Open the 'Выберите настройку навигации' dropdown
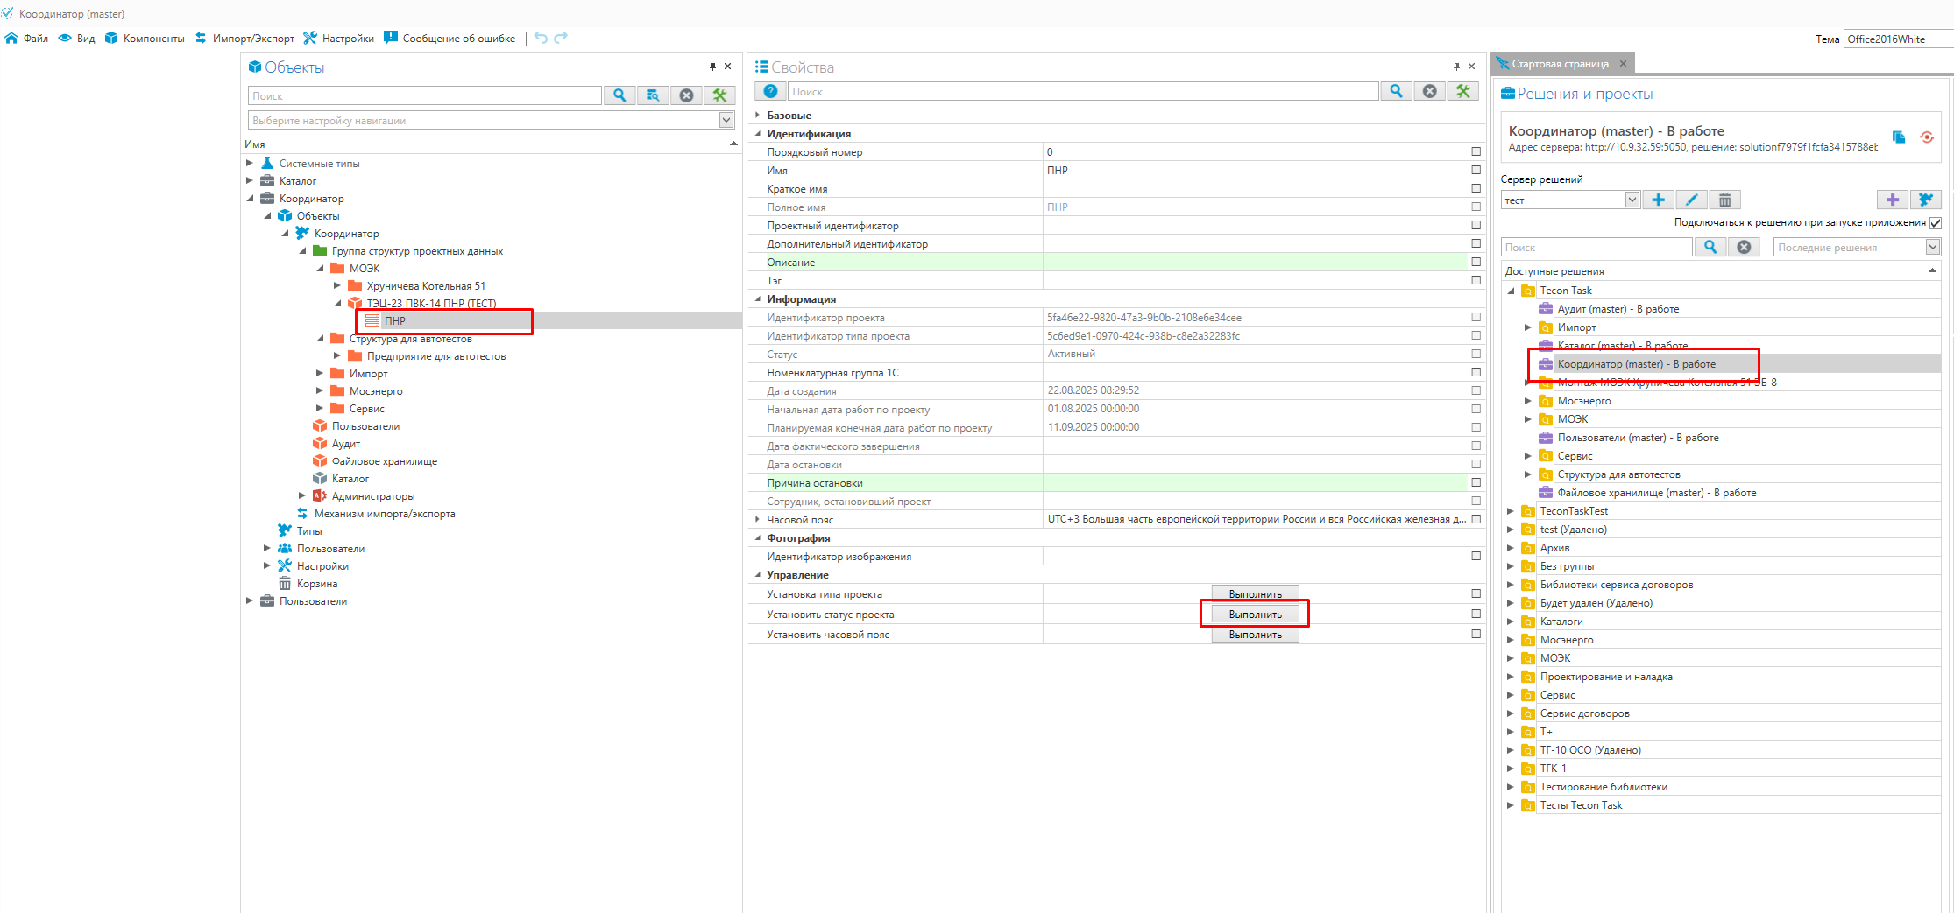The image size is (1954, 913). click(x=726, y=121)
